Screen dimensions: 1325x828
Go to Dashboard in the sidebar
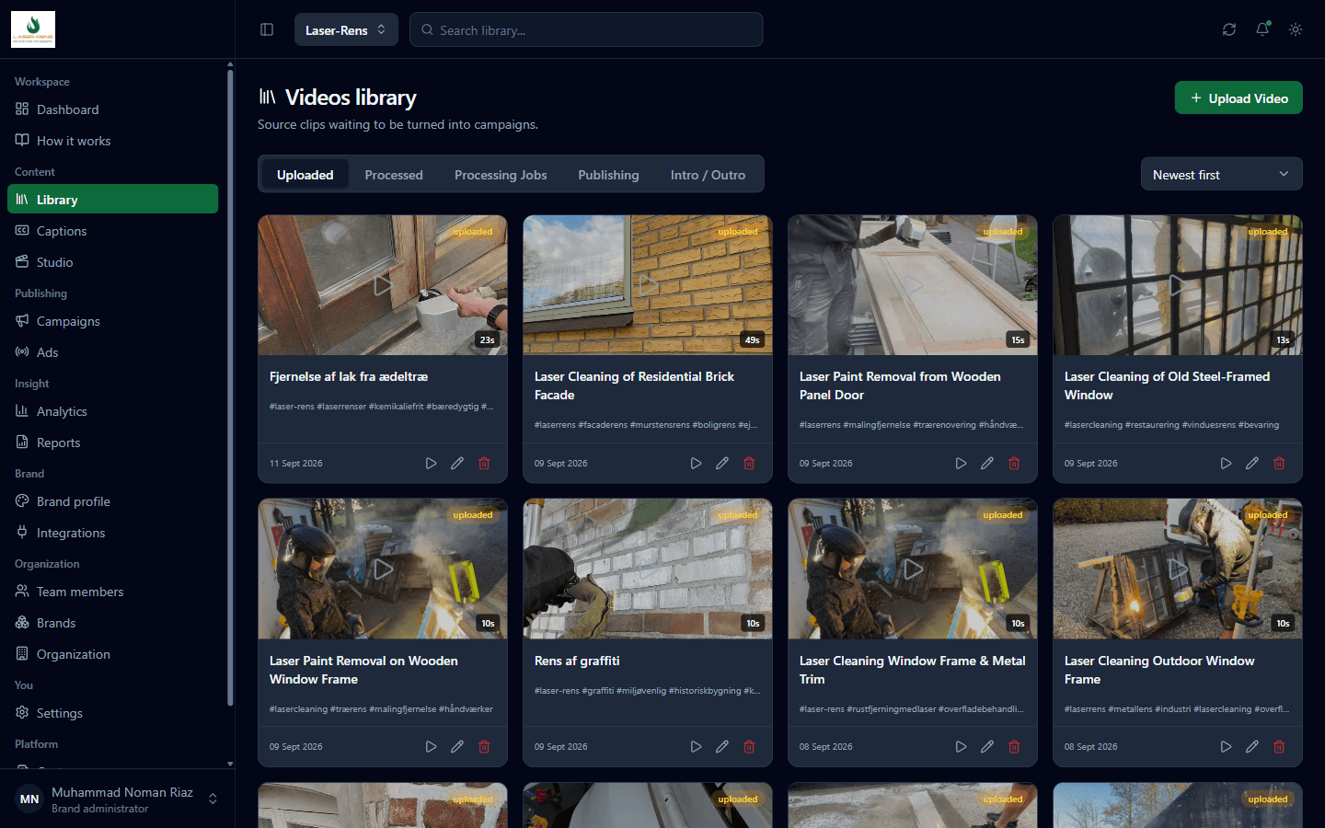click(112, 109)
